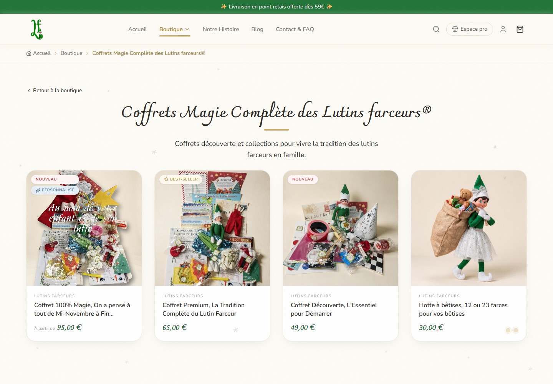Click the 65,00 € price
This screenshot has height=384, width=553.
click(x=175, y=328)
